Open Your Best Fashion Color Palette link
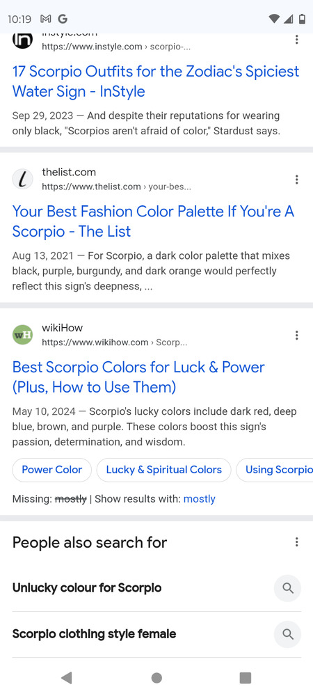 click(154, 221)
